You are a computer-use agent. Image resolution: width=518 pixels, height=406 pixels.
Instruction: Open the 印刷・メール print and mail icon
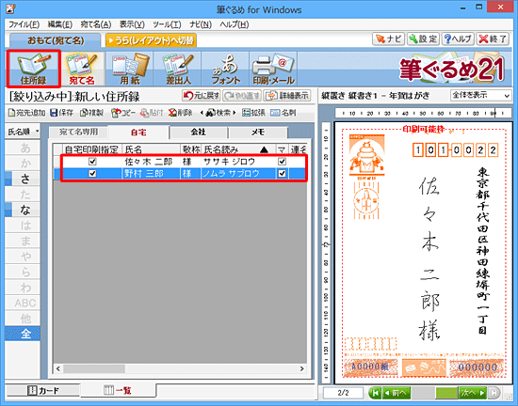(273, 69)
